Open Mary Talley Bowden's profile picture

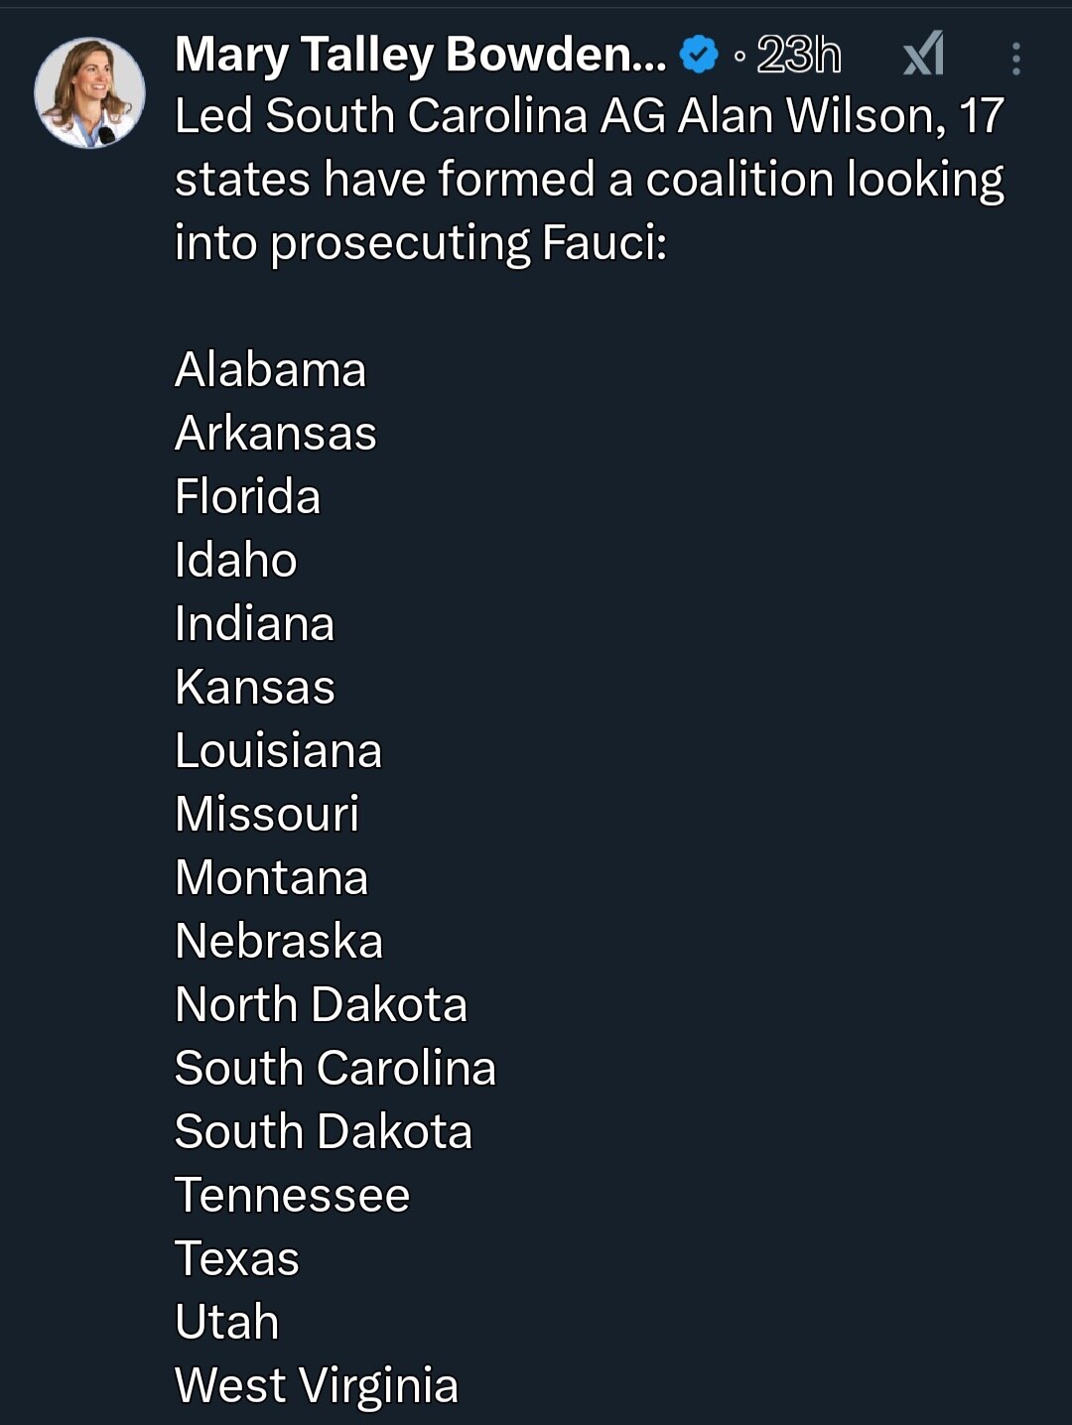(x=89, y=93)
